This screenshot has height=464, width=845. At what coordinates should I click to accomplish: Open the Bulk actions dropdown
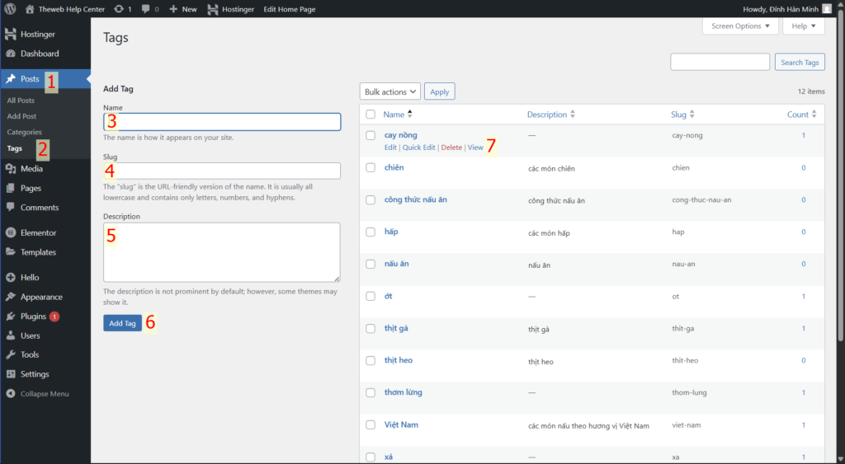(389, 91)
